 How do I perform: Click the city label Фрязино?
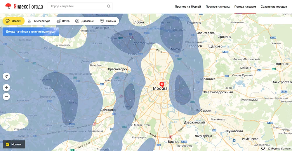[224, 37]
